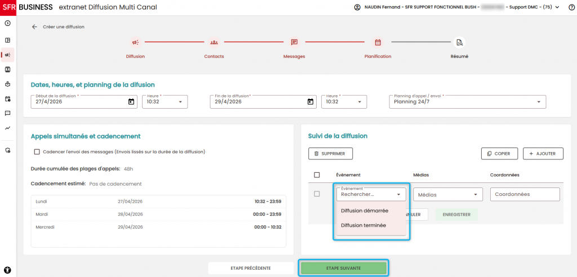Click the user account avatar icon
The image size is (577, 277).
357,7
